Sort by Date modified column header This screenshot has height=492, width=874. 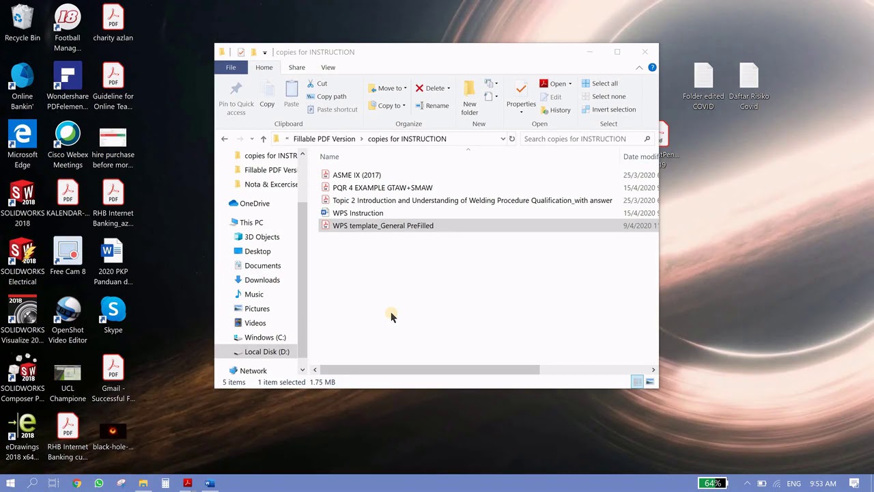pyautogui.click(x=640, y=156)
